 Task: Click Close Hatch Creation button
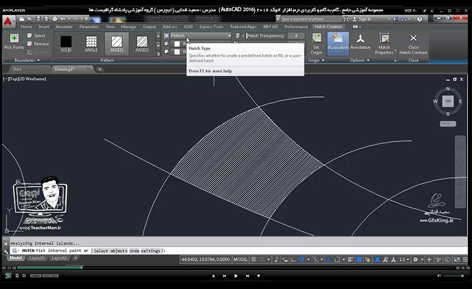coord(414,44)
